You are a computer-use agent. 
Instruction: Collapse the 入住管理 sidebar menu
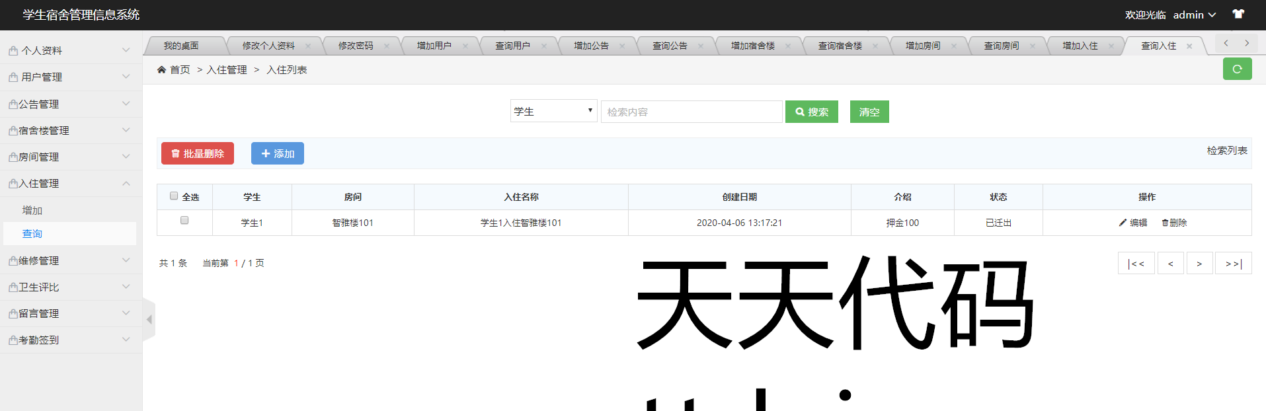click(71, 184)
